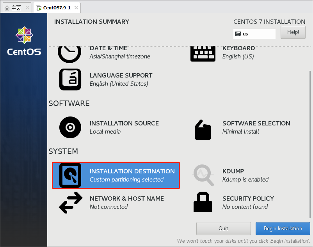
Task: Click the 'us' keyboard layout indicator
Action: (x=254, y=34)
